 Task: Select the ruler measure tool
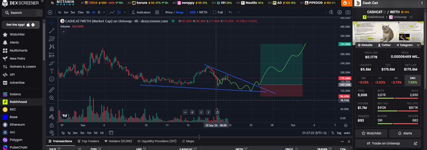pyautogui.click(x=52, y=89)
